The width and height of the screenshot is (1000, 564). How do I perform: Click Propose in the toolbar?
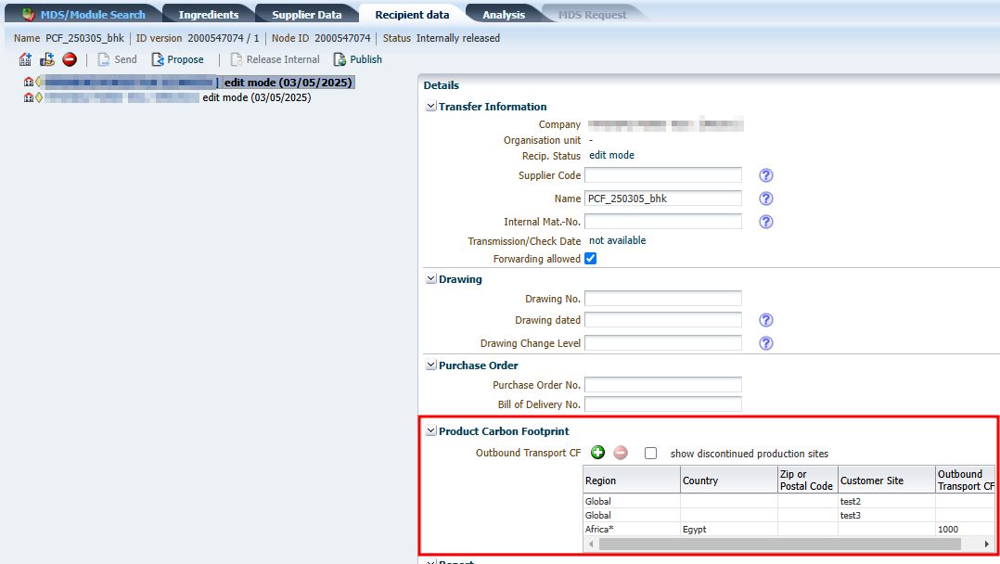click(177, 59)
